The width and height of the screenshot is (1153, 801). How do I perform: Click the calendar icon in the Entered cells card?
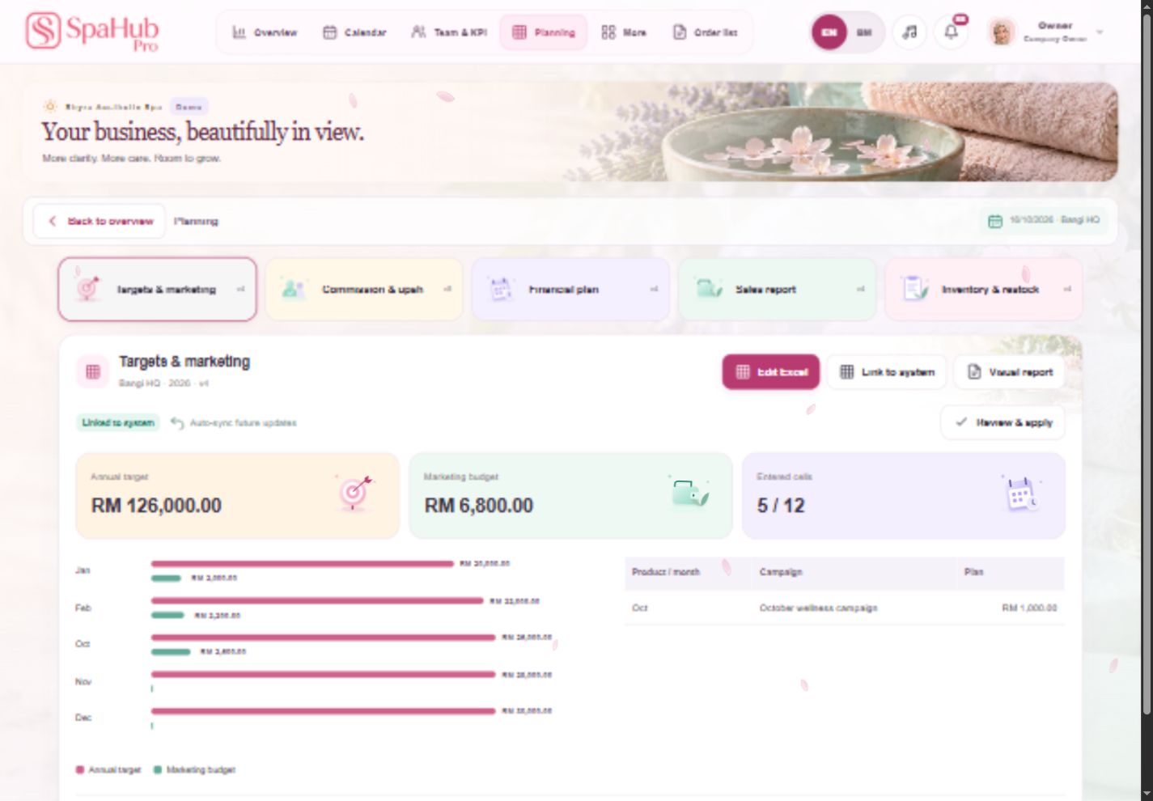[x=1021, y=493]
